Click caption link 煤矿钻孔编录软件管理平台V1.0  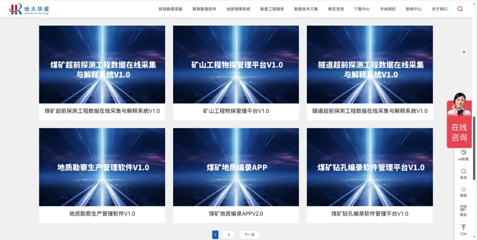click(x=370, y=214)
